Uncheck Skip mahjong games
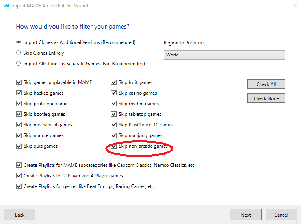Image resolution: width=301 pixels, height=224 pixels. pos(114,135)
